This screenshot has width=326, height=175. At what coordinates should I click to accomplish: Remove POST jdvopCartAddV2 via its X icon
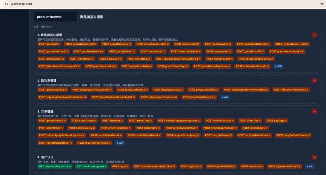(146, 90)
